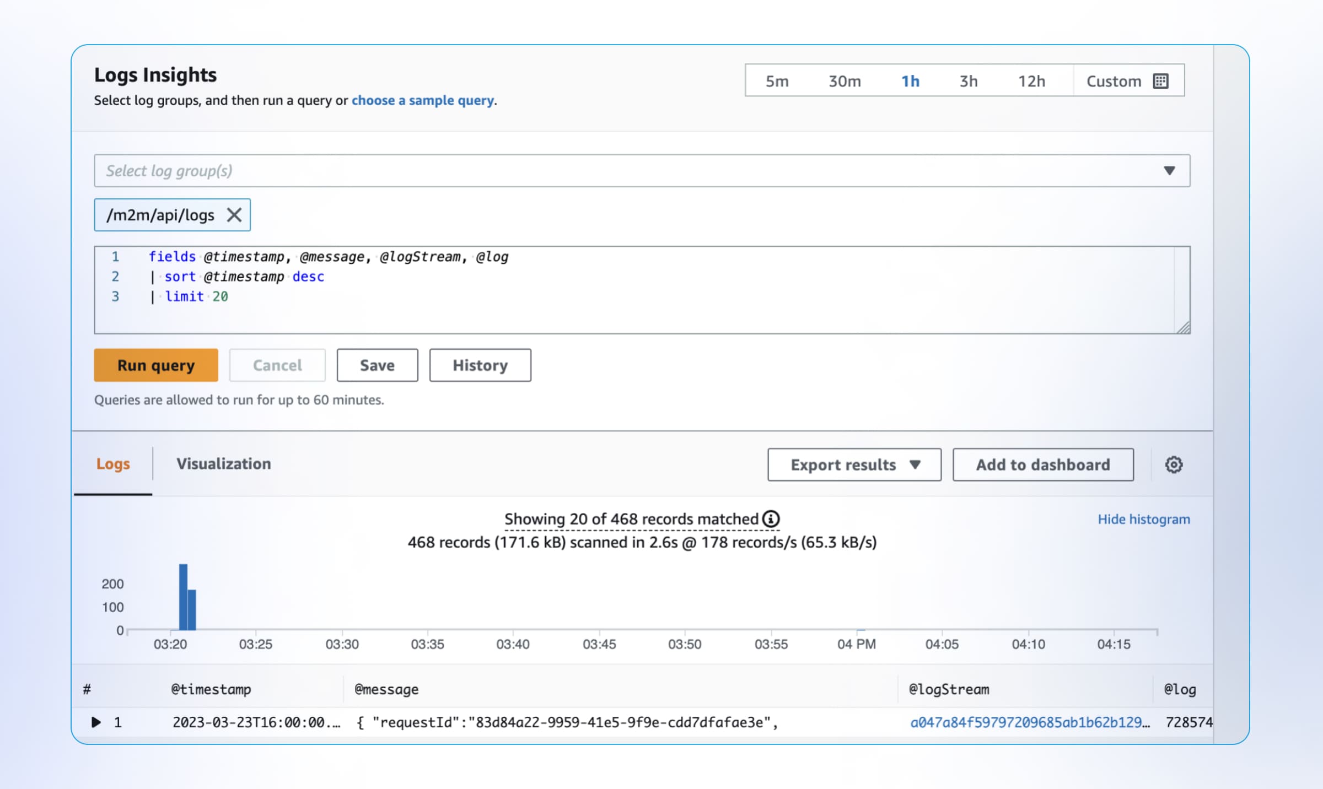The width and height of the screenshot is (1323, 789).
Task: Click the Logs Insights heading
Action: (155, 75)
